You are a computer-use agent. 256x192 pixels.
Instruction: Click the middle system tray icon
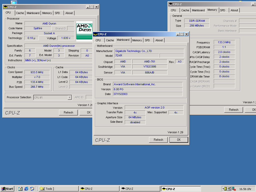click(x=229, y=189)
